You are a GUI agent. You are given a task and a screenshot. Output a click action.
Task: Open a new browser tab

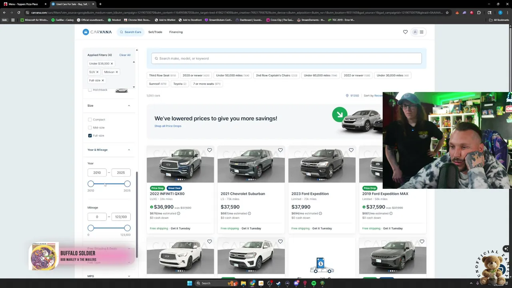click(100, 4)
